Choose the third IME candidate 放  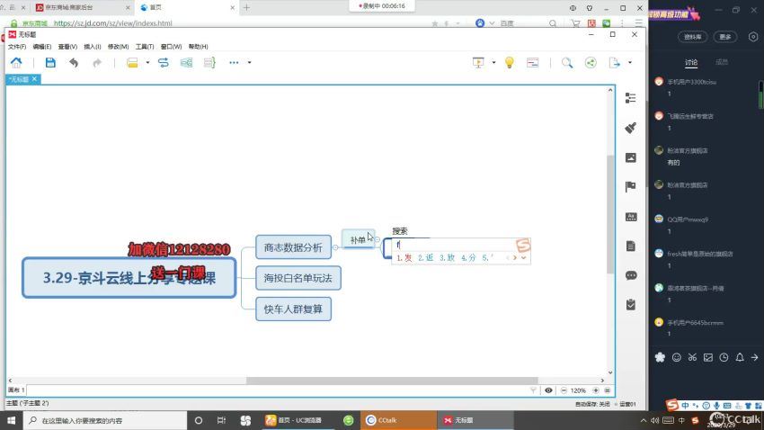447,257
